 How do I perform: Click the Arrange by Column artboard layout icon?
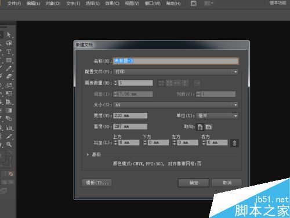(x=185, y=83)
